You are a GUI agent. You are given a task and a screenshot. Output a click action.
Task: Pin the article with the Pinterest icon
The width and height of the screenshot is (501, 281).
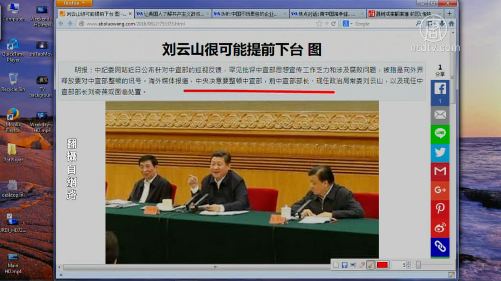tap(440, 208)
